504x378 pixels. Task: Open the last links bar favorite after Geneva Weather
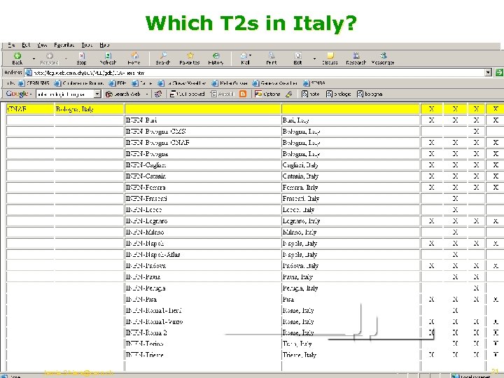point(314,83)
